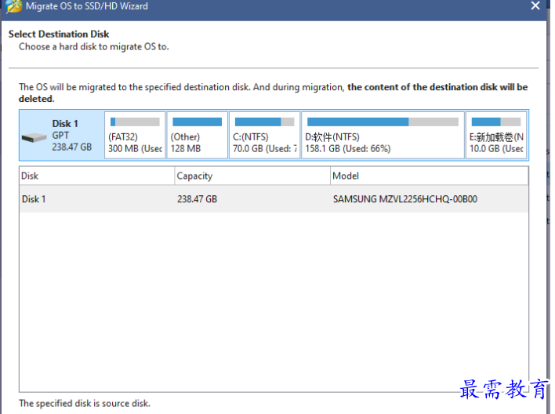Select the D:软件 NTFS 158.1 GB partition
The width and height of the screenshot is (555, 414).
[383, 135]
